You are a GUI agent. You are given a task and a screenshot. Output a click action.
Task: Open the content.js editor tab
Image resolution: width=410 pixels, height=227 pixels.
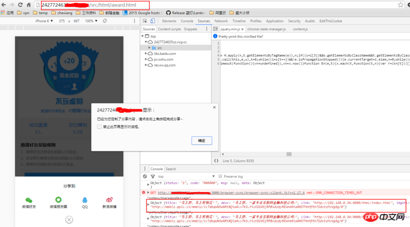300,29
